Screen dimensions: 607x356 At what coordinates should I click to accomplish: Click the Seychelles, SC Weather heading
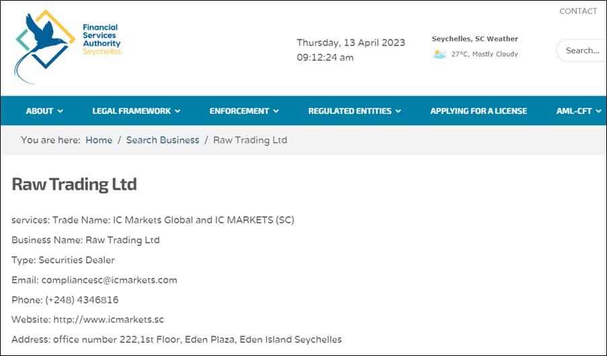(475, 39)
